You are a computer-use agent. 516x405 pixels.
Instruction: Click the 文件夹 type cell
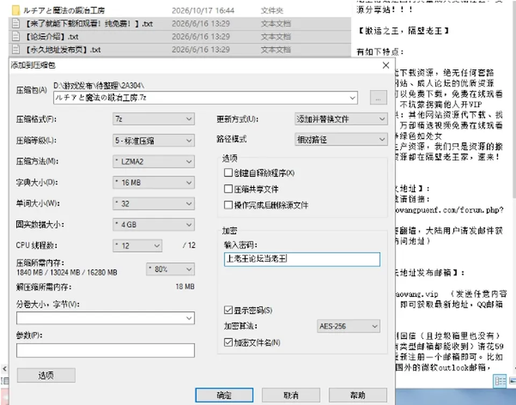click(272, 11)
